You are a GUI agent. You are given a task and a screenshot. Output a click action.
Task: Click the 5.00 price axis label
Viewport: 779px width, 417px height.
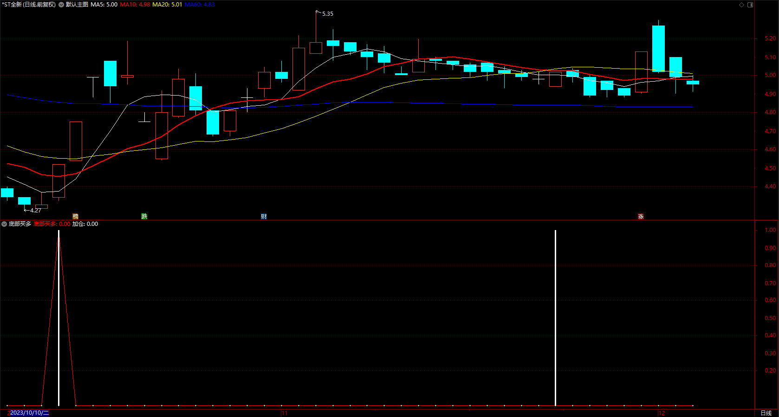770,75
